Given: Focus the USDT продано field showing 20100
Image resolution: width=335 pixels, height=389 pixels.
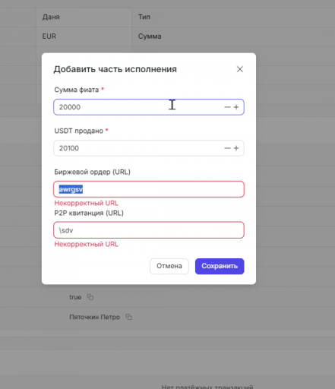Looking at the screenshot, I should pos(149,148).
